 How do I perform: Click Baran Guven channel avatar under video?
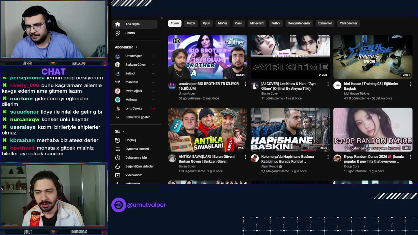click(x=172, y=158)
